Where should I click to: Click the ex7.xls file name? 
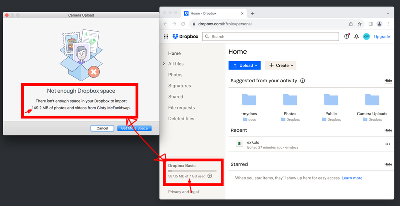pyautogui.click(x=253, y=142)
